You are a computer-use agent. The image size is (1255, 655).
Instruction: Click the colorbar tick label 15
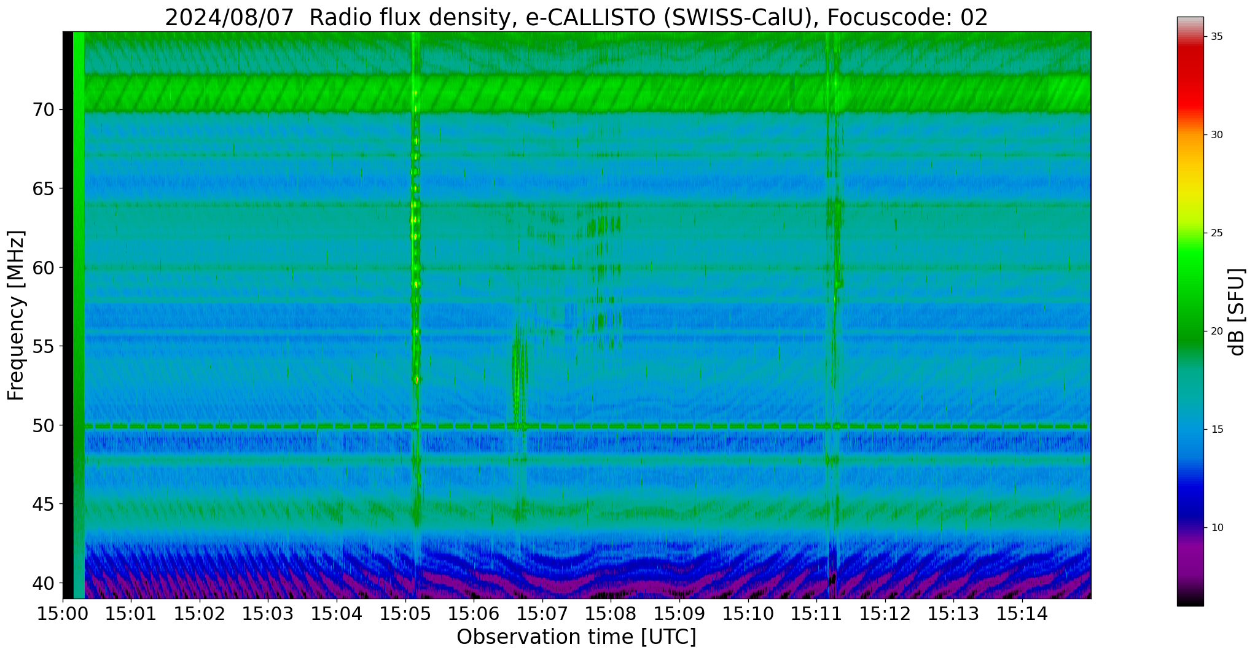1217,430
